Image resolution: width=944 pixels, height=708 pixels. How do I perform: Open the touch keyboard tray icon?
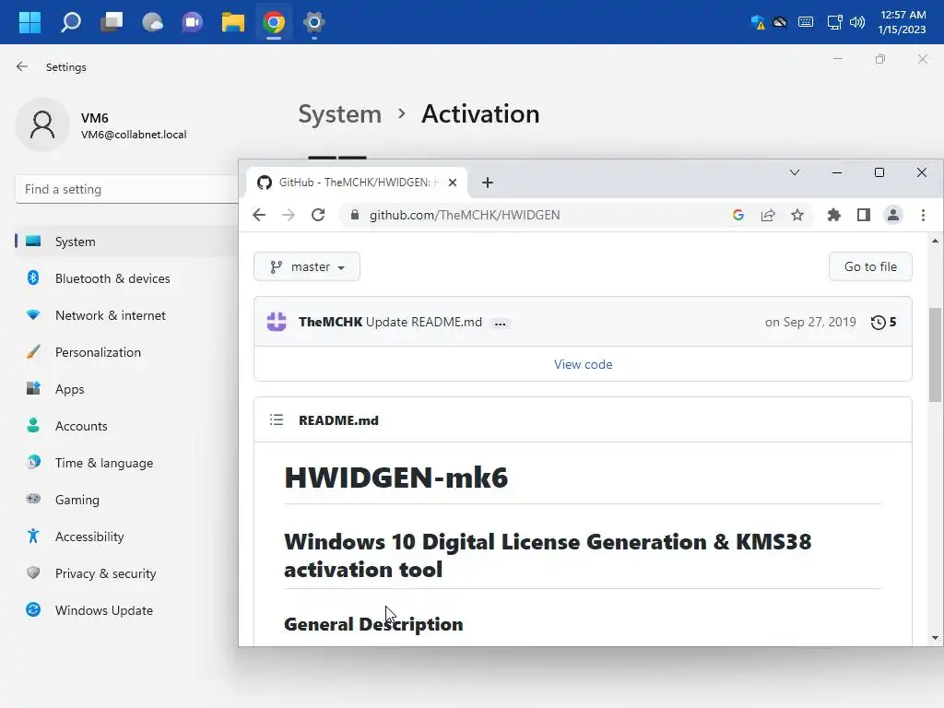[806, 22]
